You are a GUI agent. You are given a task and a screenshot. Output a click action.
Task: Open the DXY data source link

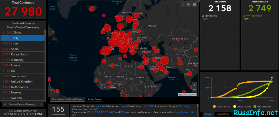[x=123, y=113]
